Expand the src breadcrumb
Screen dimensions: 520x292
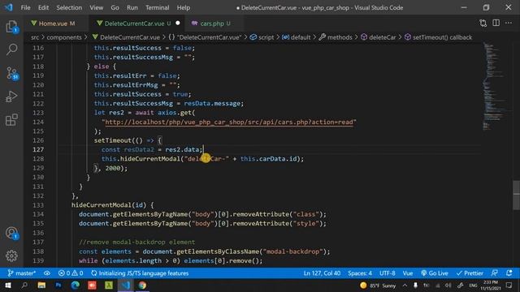click(x=35, y=37)
